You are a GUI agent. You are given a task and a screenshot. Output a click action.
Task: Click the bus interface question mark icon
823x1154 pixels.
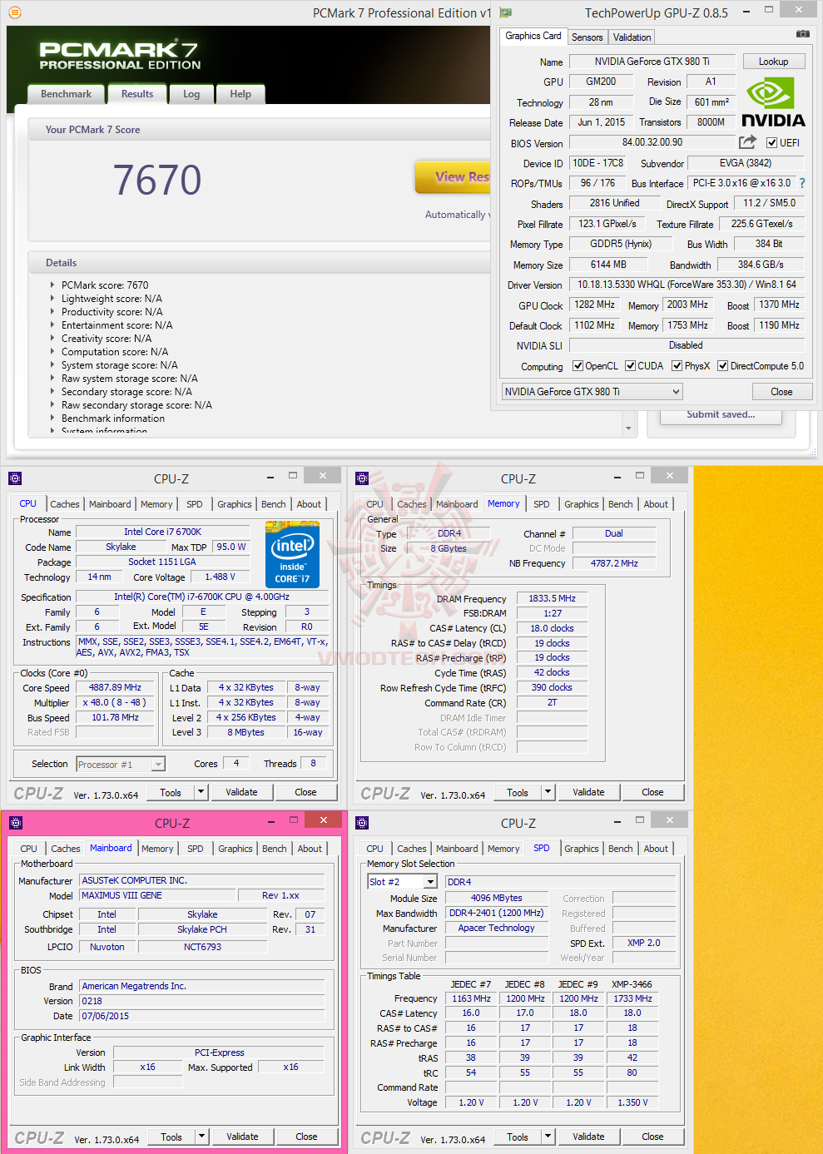click(802, 183)
